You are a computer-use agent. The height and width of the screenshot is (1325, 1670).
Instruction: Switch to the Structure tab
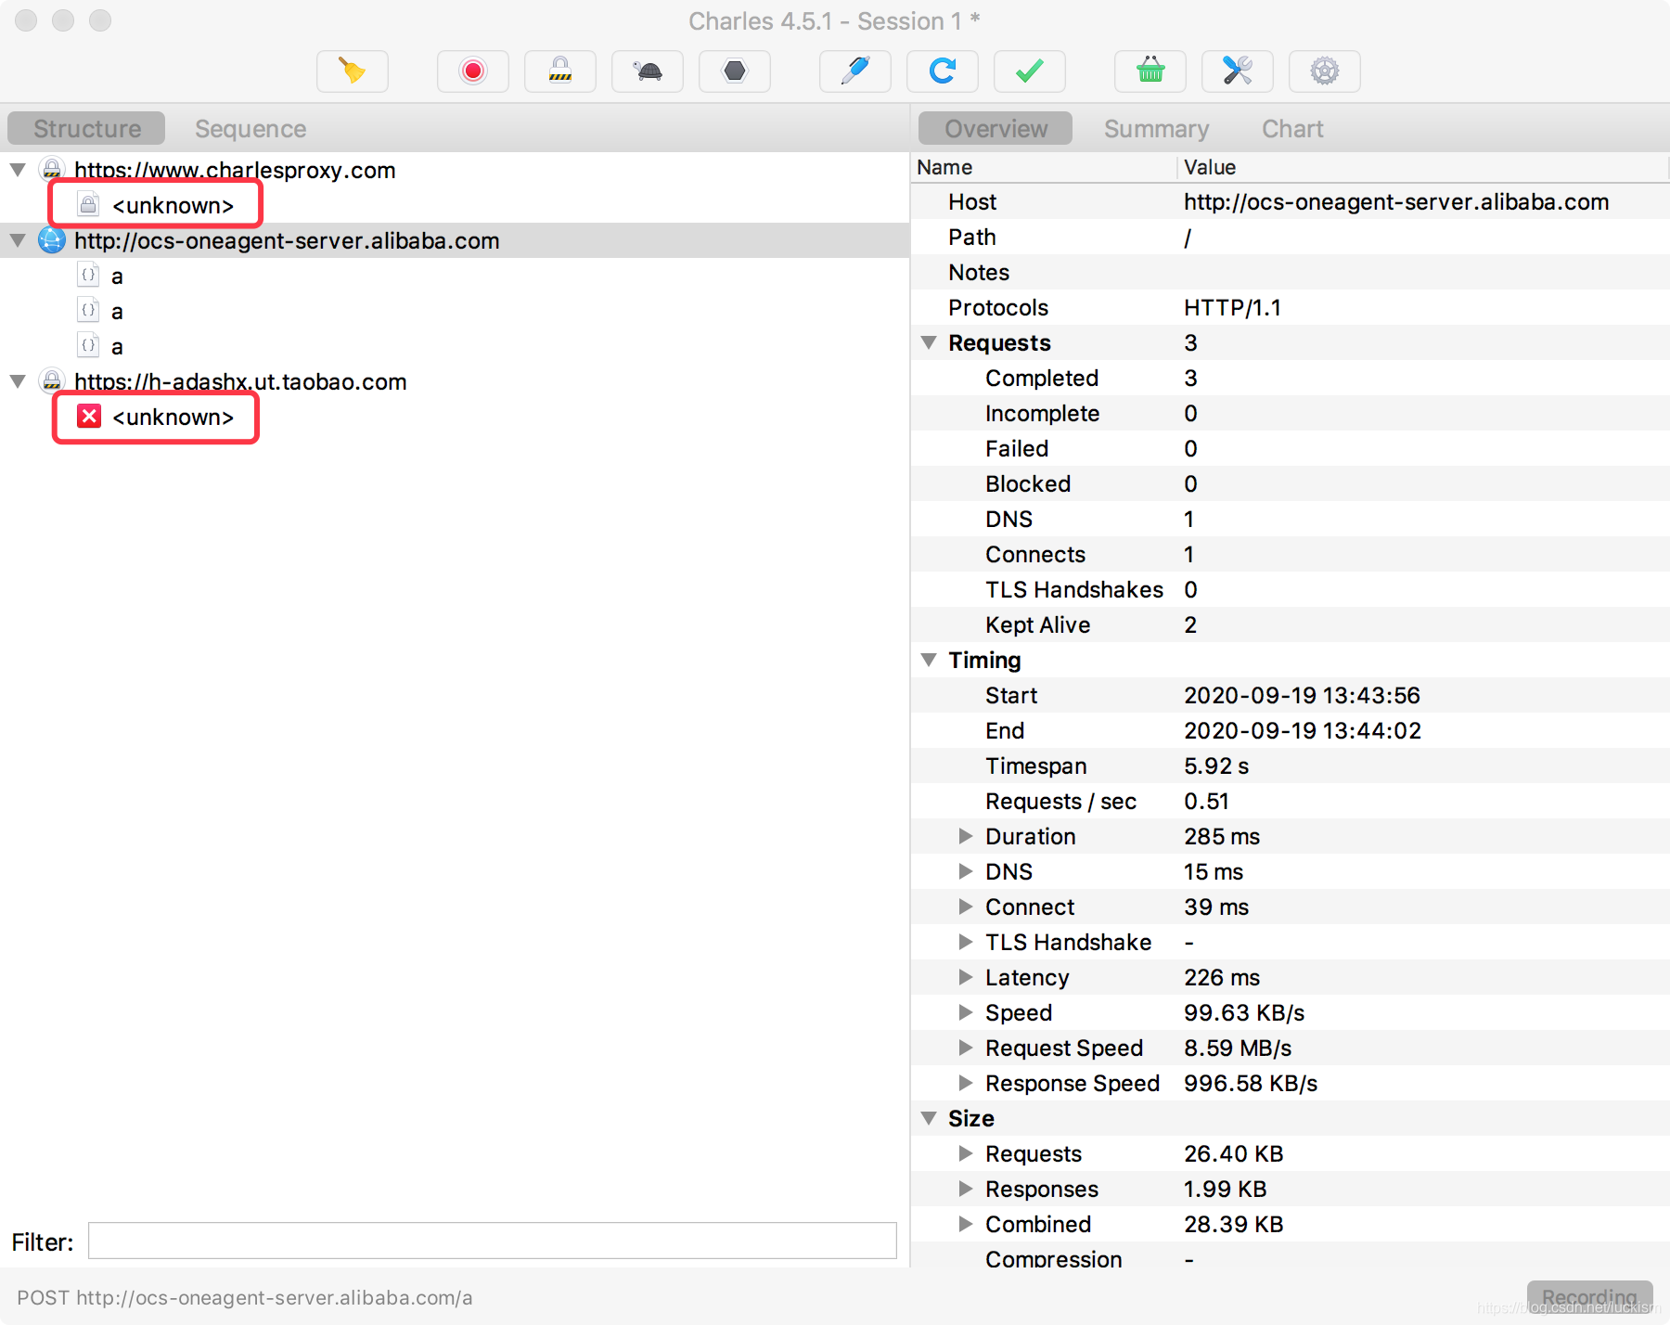(86, 128)
